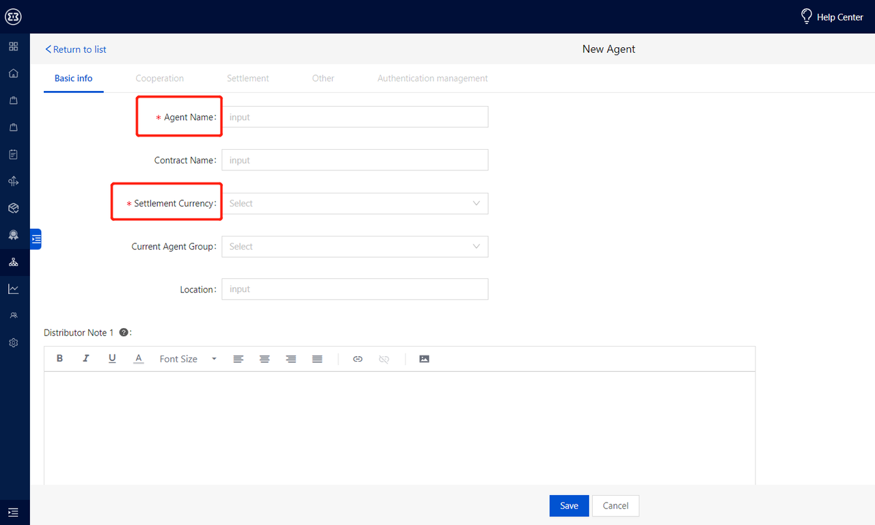Viewport: 875px width, 525px height.
Task: Switch to the Settlement tab
Action: point(247,79)
